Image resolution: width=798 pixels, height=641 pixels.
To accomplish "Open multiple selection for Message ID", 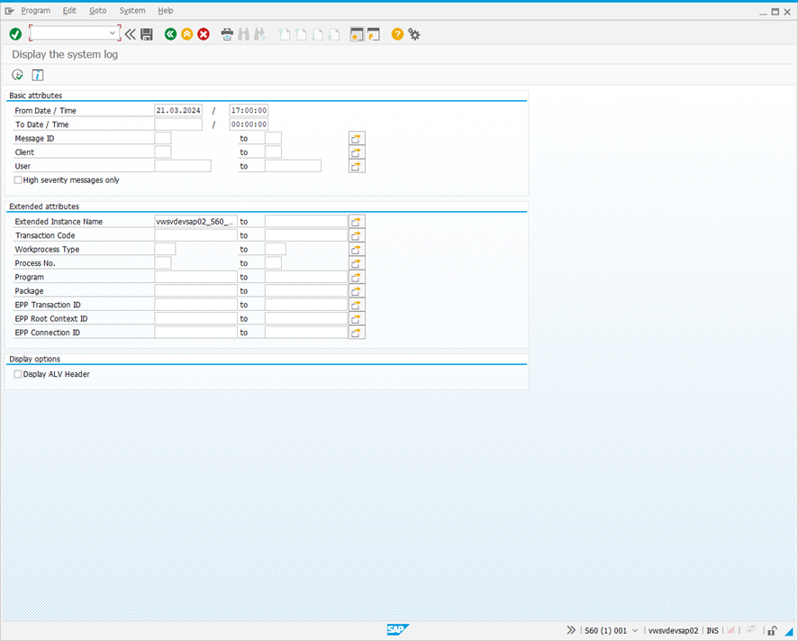I will (x=357, y=139).
